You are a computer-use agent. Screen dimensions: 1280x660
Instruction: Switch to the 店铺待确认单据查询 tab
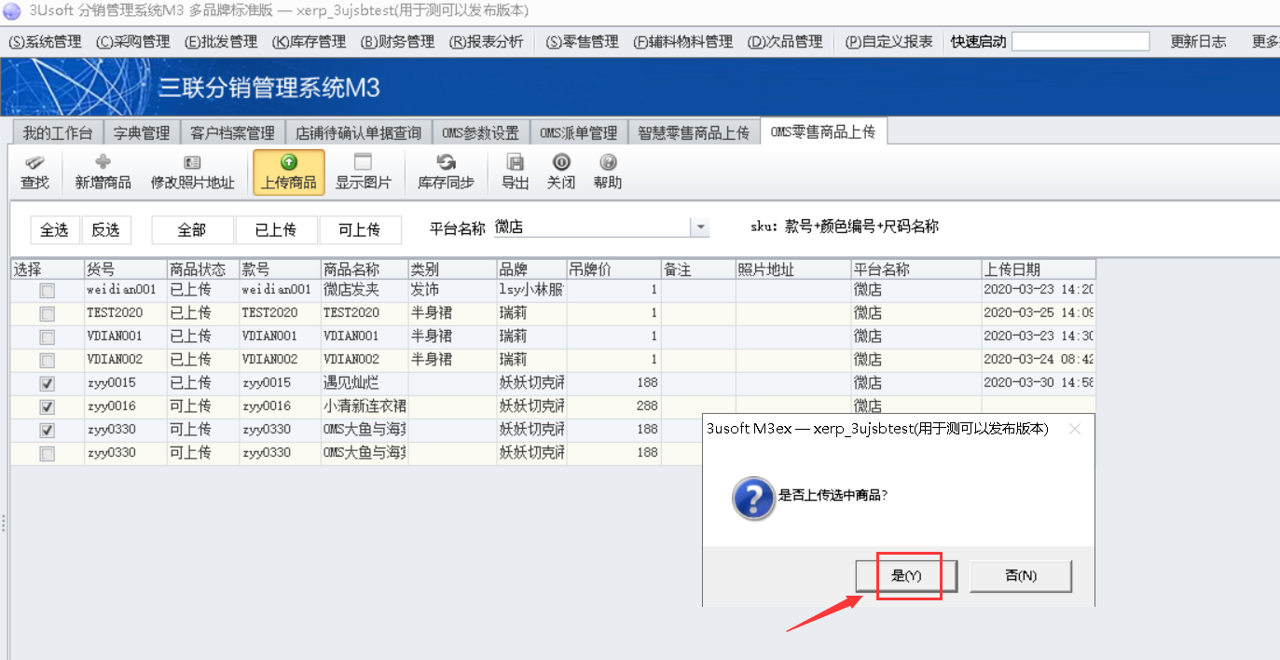(359, 133)
